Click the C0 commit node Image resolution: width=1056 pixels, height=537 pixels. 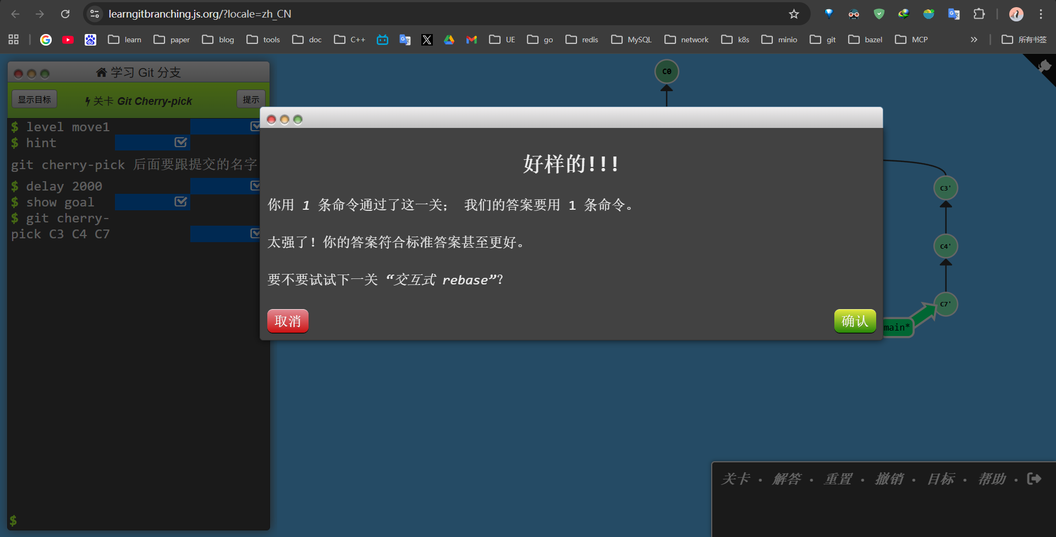pos(667,71)
